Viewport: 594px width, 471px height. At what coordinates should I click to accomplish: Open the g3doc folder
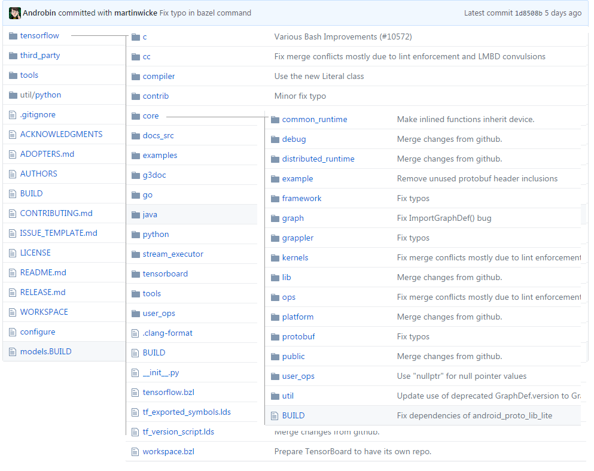154,175
